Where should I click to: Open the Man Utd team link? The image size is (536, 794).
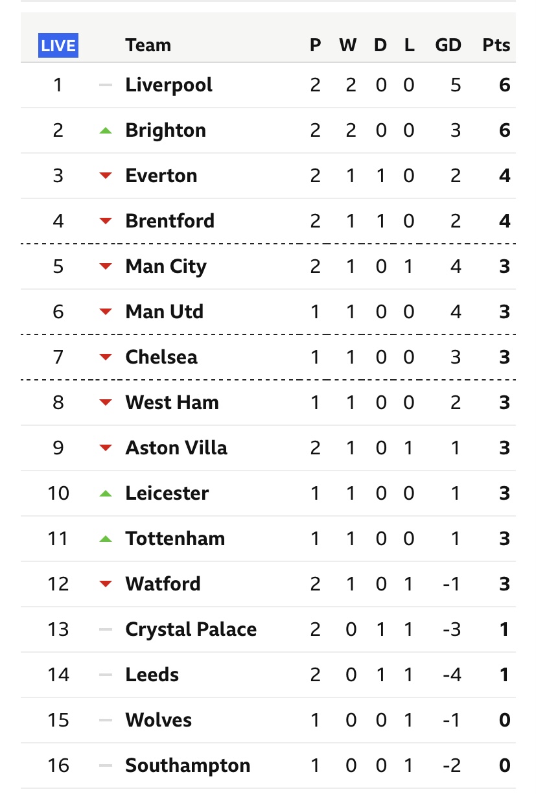click(x=165, y=312)
